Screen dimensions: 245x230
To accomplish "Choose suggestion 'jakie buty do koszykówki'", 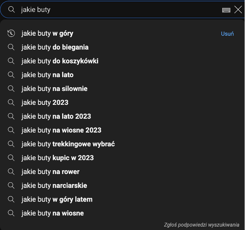I will [60, 61].
